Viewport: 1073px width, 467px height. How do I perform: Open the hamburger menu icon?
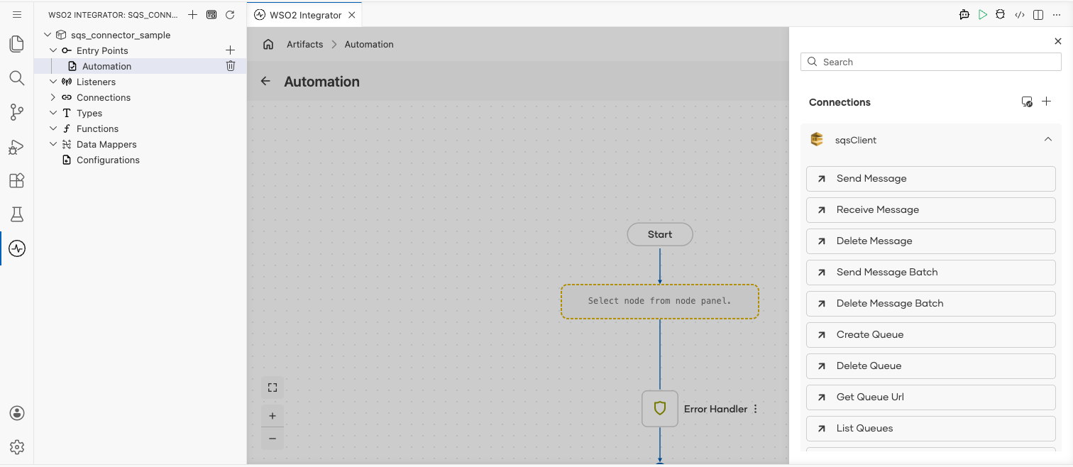tap(17, 14)
